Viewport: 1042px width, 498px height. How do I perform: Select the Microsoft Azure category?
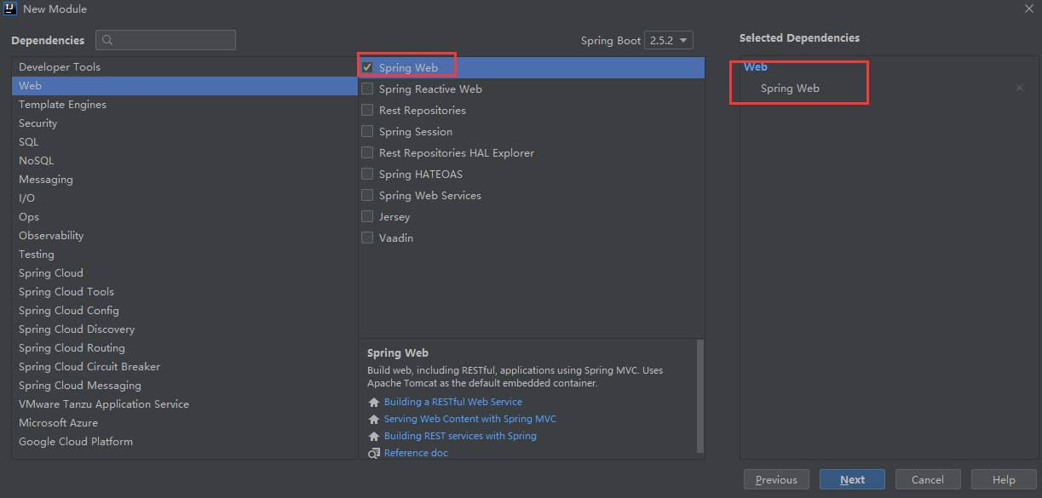tap(184, 423)
